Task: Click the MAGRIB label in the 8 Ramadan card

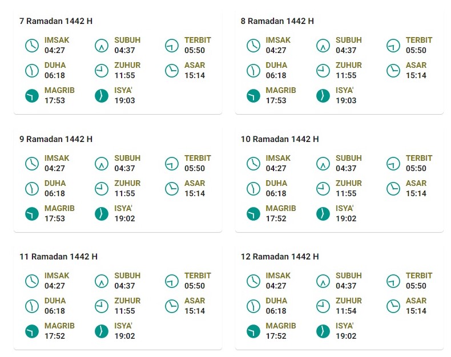Action: pyautogui.click(x=281, y=90)
